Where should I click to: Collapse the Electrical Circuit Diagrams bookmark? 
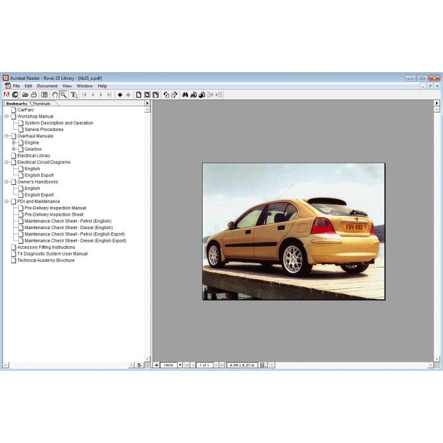[6, 162]
